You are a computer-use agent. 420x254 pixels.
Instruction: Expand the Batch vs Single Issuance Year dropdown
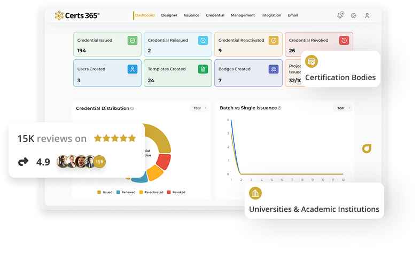[x=343, y=108]
